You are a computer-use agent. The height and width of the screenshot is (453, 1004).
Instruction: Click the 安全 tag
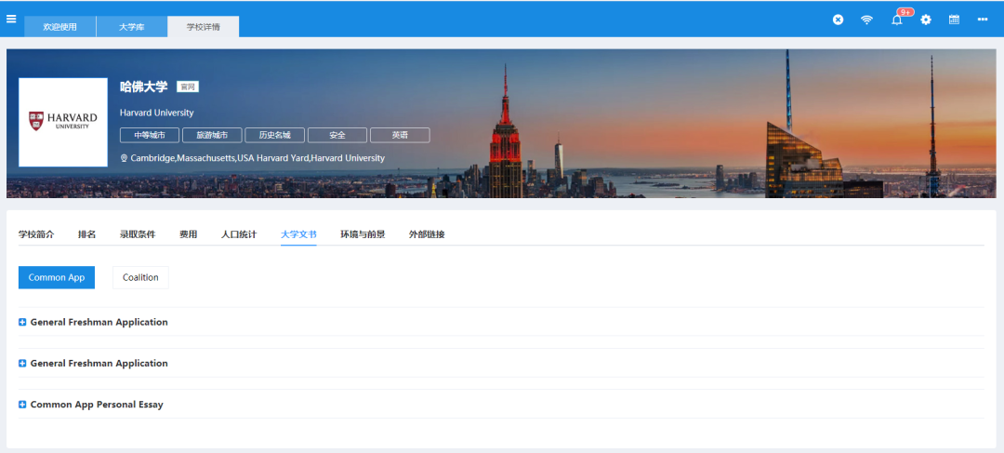(337, 135)
